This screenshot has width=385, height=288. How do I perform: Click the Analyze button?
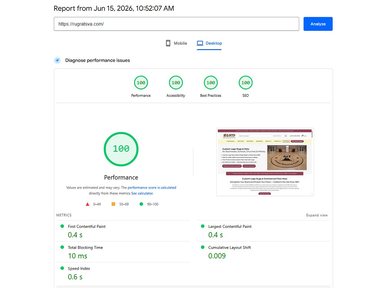coord(318,24)
